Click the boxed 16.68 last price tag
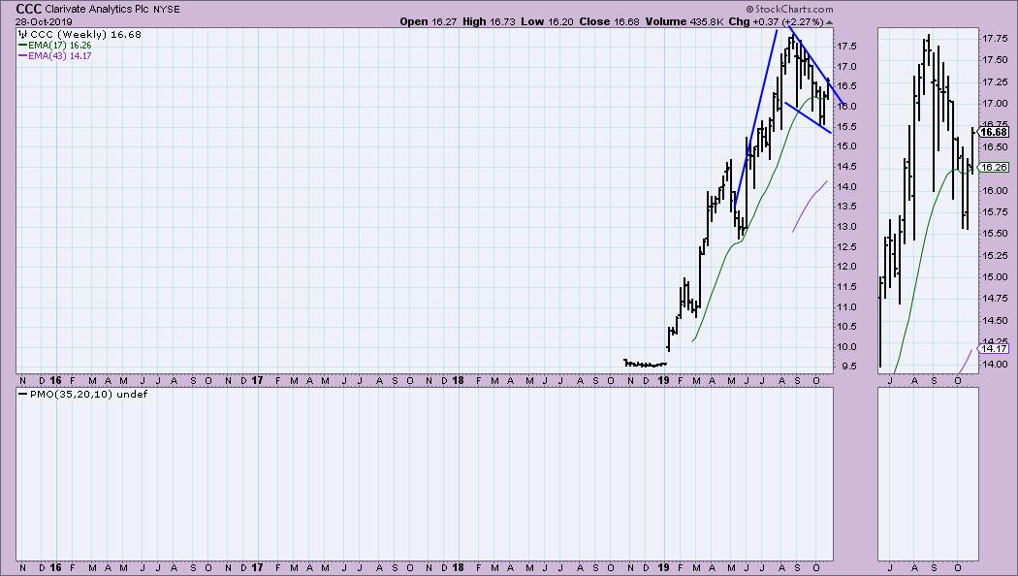Screen dimensions: 1018x576 coord(994,132)
